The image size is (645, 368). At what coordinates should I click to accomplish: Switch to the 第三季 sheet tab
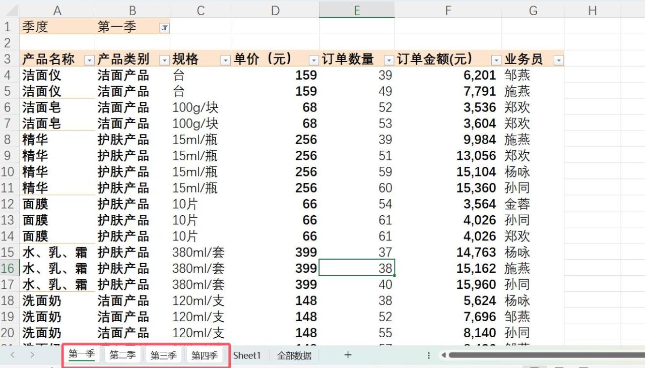coord(163,355)
